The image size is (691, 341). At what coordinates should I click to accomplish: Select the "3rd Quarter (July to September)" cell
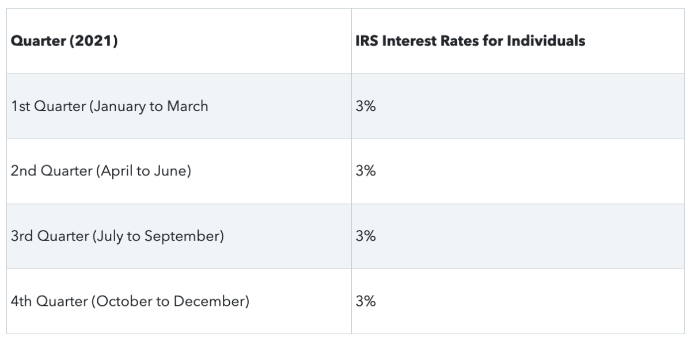tap(117, 236)
